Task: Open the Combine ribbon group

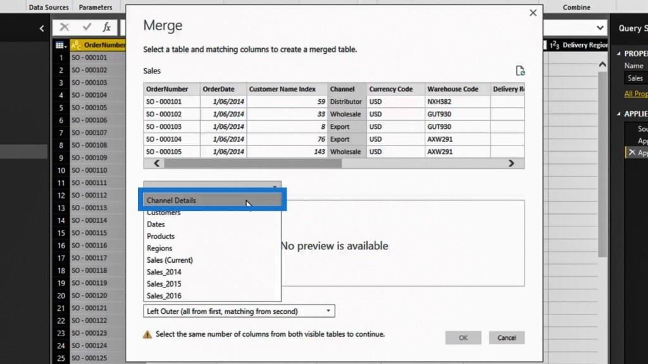Action: pos(576,7)
